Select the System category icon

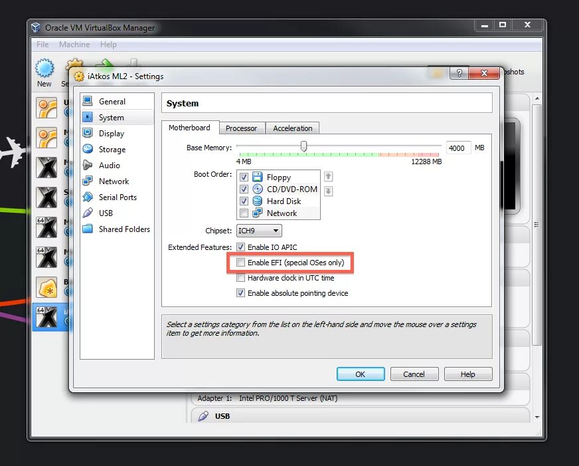click(x=88, y=117)
